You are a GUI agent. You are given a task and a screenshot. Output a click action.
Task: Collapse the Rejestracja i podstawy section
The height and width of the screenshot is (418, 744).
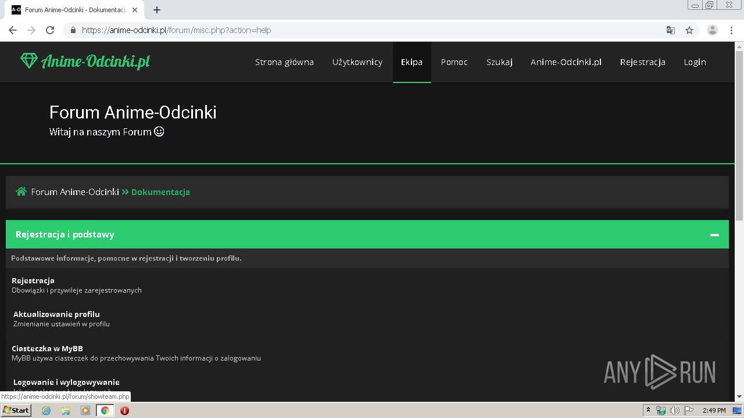pyautogui.click(x=714, y=235)
